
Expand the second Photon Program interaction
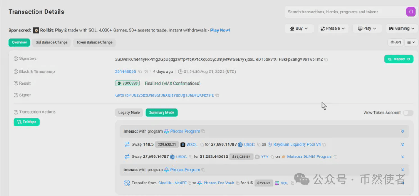point(402,170)
